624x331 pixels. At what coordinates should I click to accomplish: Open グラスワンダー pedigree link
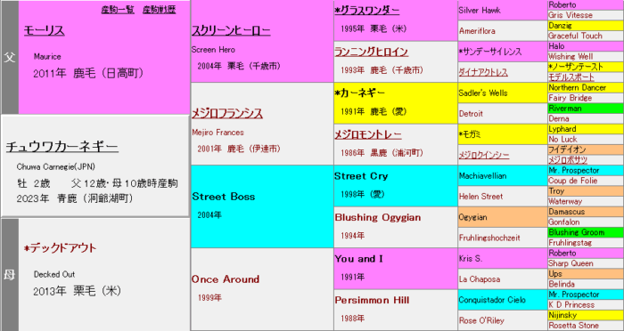(367, 11)
